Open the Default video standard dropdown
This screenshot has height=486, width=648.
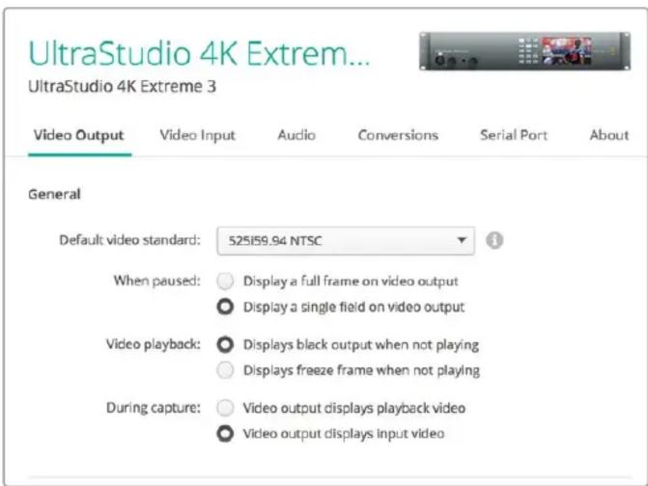coord(346,240)
